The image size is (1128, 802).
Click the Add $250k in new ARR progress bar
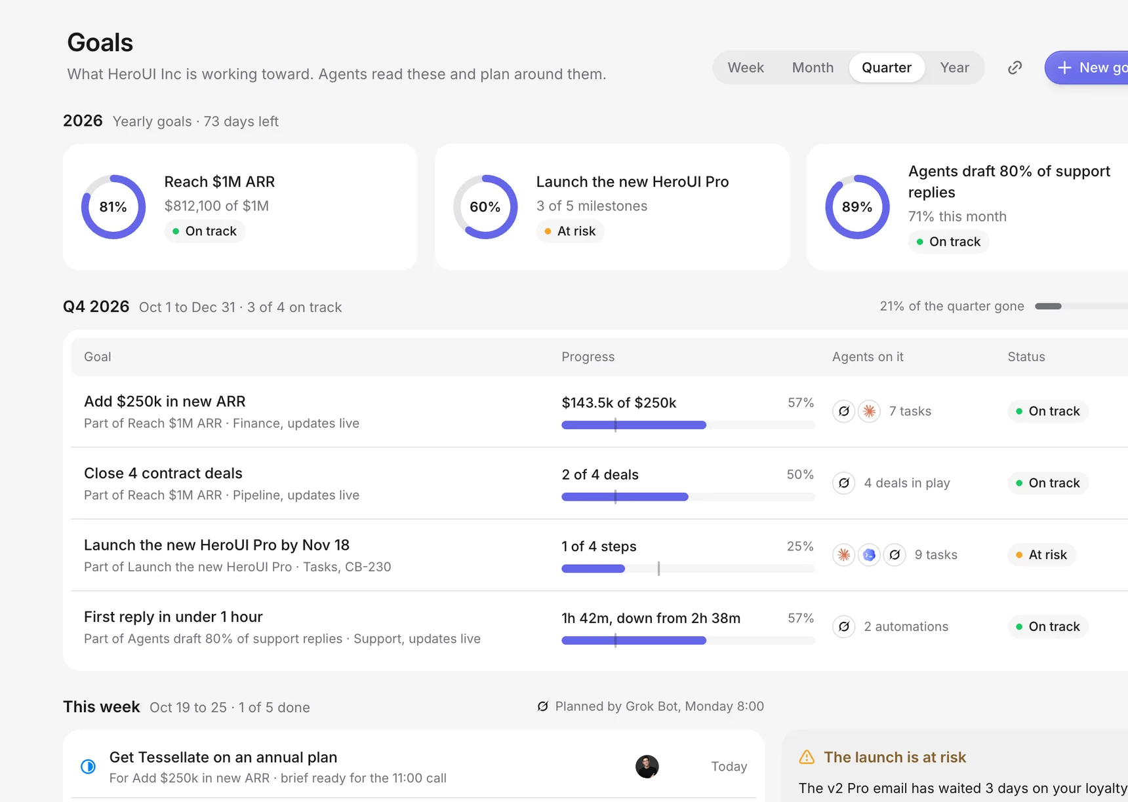688,425
